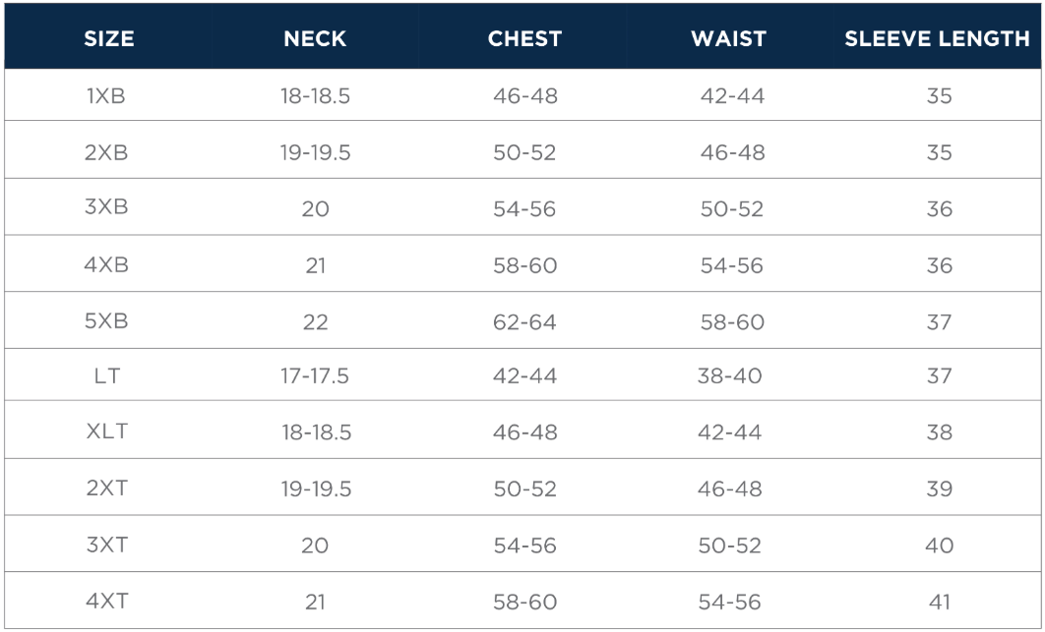Select the 4XB size row label
1045x632 pixels.
coord(106,264)
